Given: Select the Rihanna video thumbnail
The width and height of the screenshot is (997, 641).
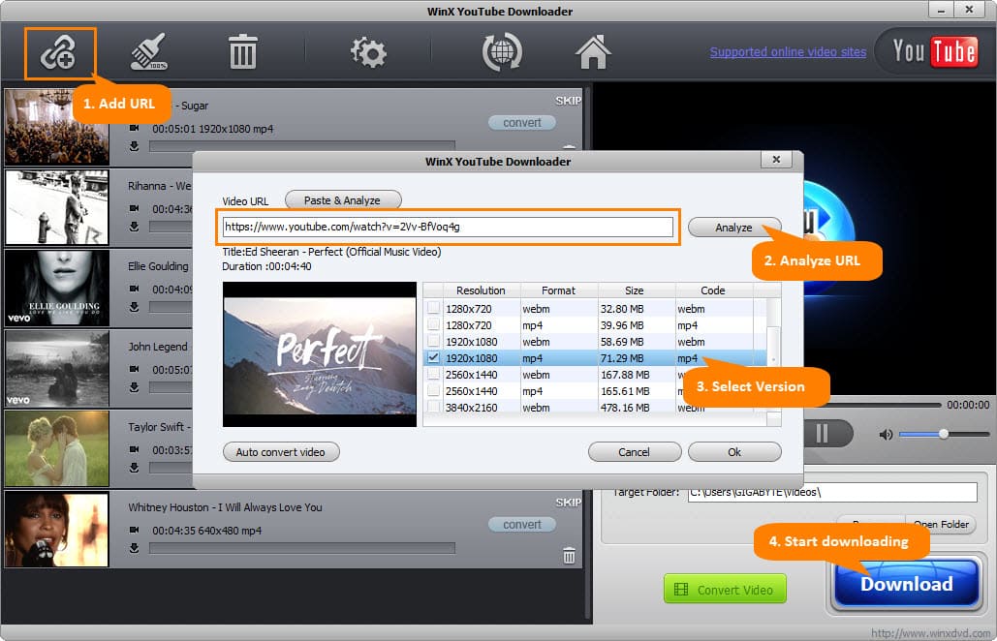Looking at the screenshot, I should pos(56,207).
